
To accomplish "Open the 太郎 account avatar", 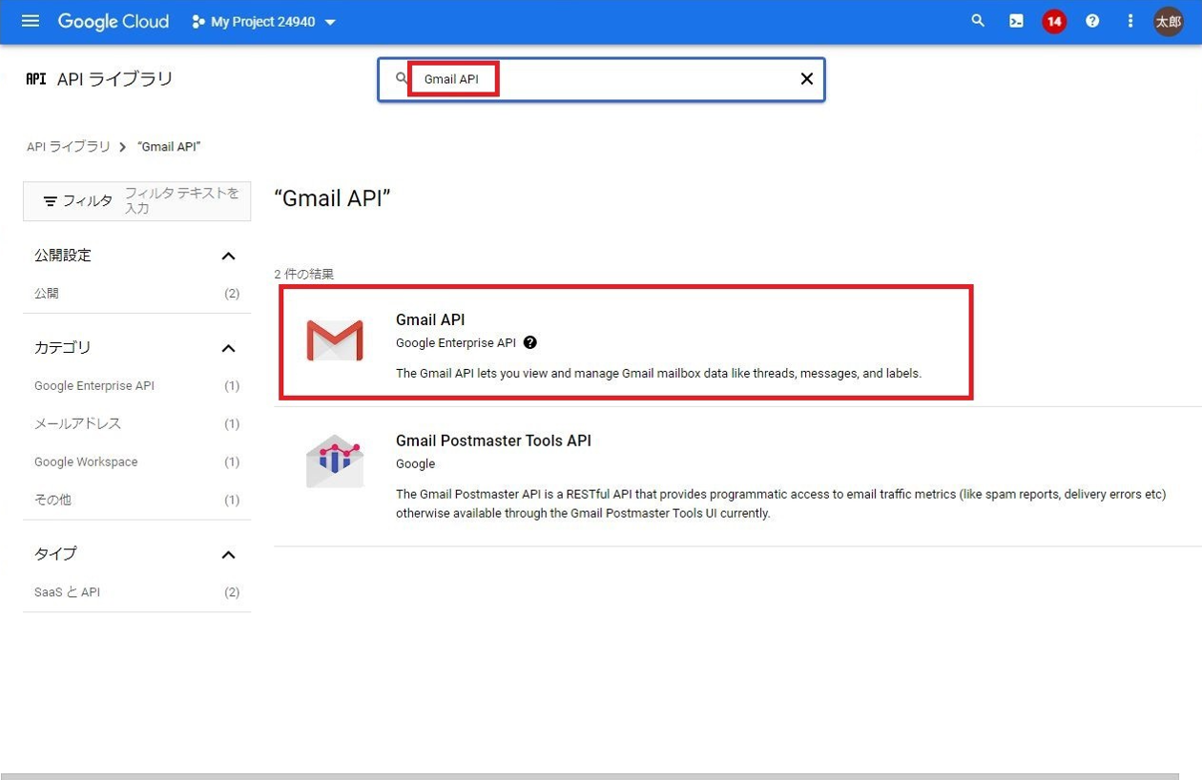I will (1169, 21).
